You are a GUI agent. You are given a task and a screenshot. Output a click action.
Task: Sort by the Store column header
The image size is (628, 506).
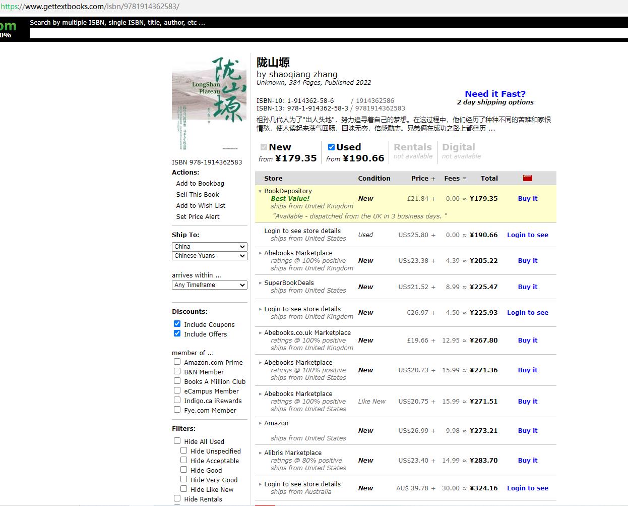tap(273, 179)
